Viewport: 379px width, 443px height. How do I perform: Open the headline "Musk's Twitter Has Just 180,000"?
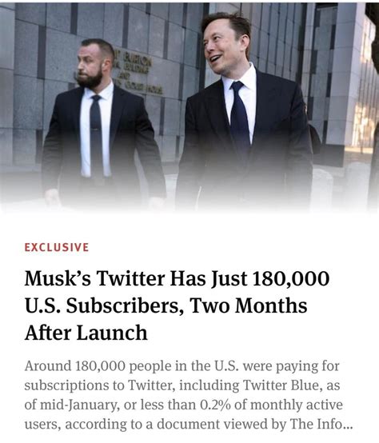pos(177,278)
